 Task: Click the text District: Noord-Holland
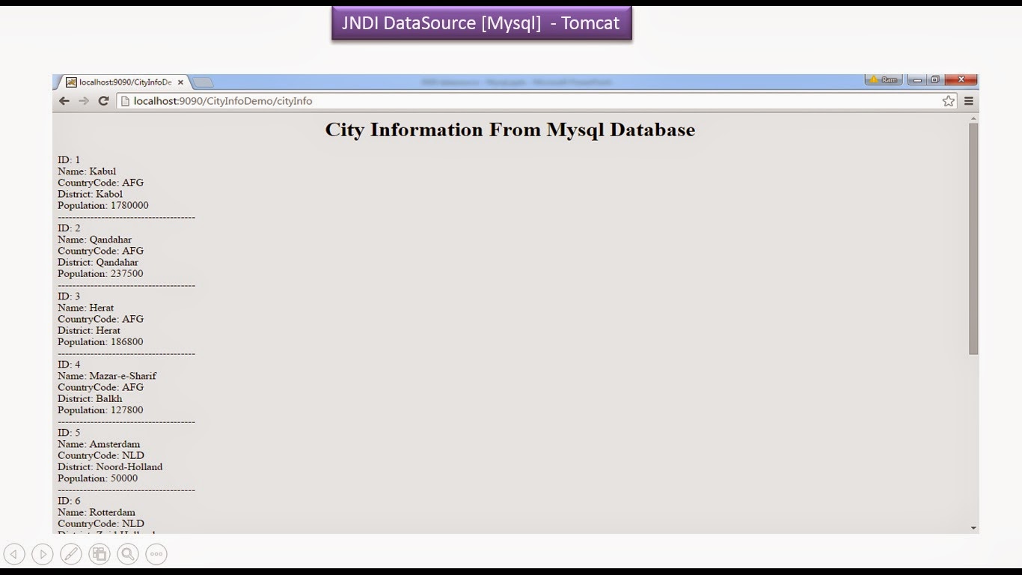point(110,466)
